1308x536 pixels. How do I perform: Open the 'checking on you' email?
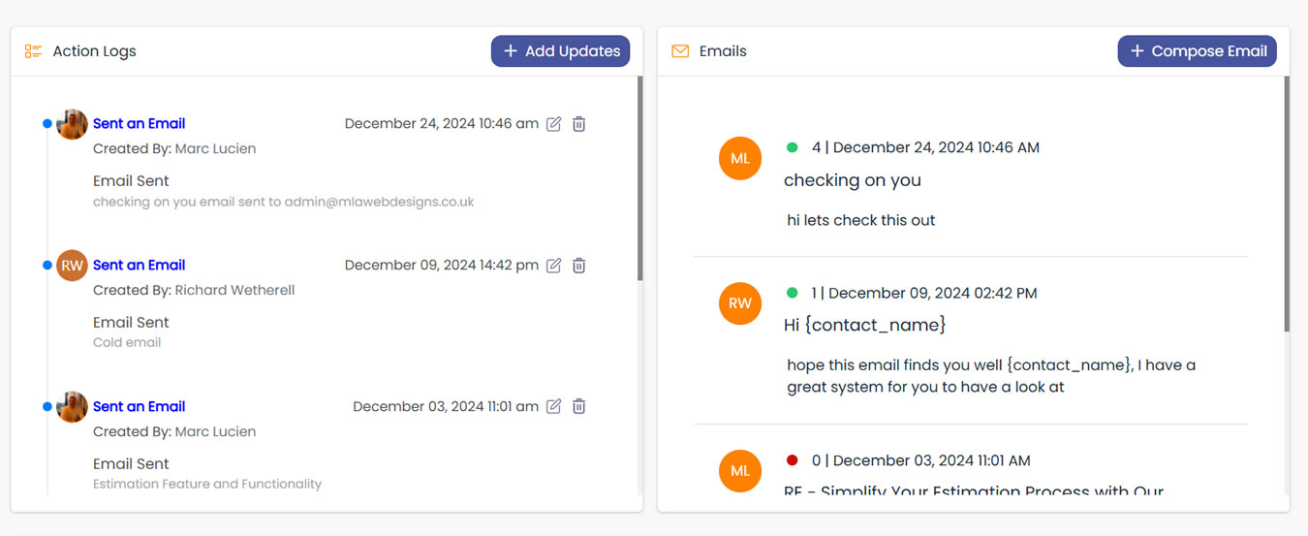tap(852, 180)
